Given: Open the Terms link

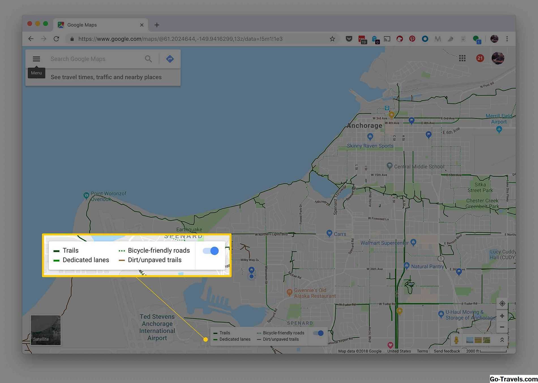Looking at the screenshot, I should (x=422, y=351).
